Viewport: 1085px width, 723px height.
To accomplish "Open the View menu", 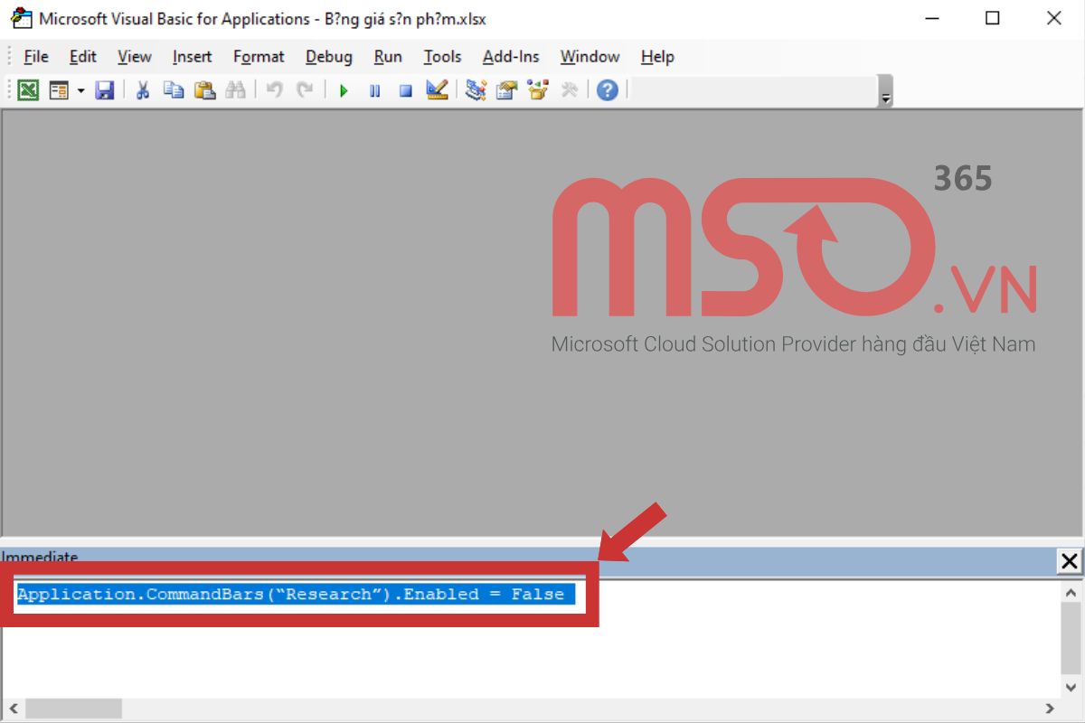I will [x=135, y=56].
